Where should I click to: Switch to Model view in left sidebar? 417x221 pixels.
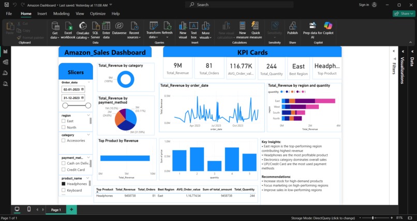coord(5,73)
